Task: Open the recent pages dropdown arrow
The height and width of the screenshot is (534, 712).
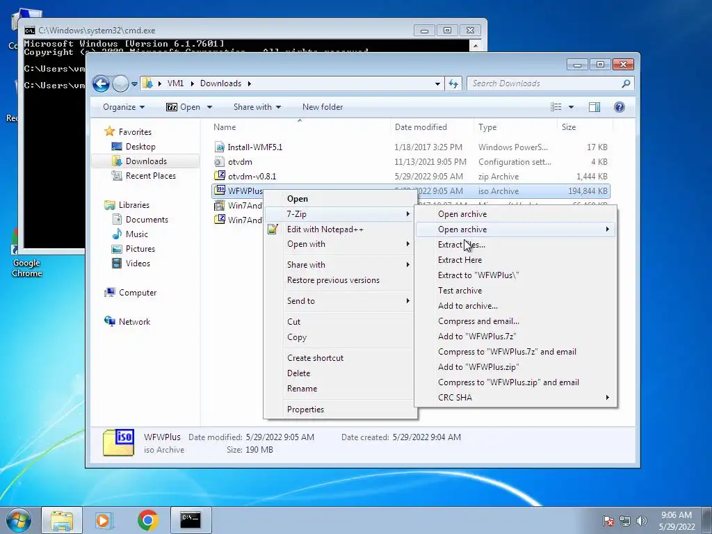Action: click(134, 84)
